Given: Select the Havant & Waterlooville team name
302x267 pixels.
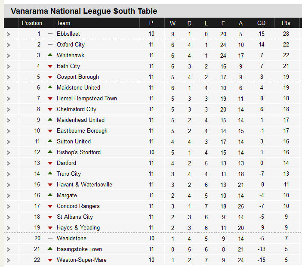Looking at the screenshot, I should (x=84, y=184).
